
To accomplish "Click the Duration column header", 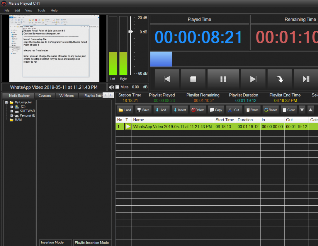I will tap(248, 120).
